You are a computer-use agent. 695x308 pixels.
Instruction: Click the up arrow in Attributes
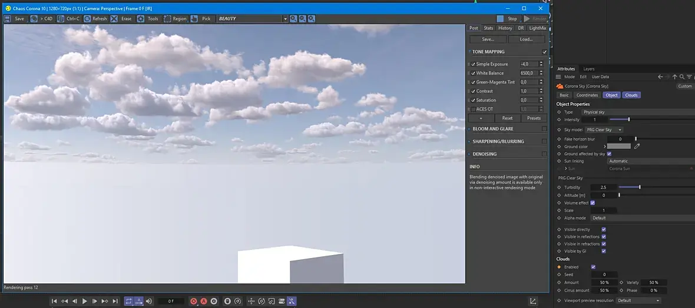pyautogui.click(x=674, y=77)
